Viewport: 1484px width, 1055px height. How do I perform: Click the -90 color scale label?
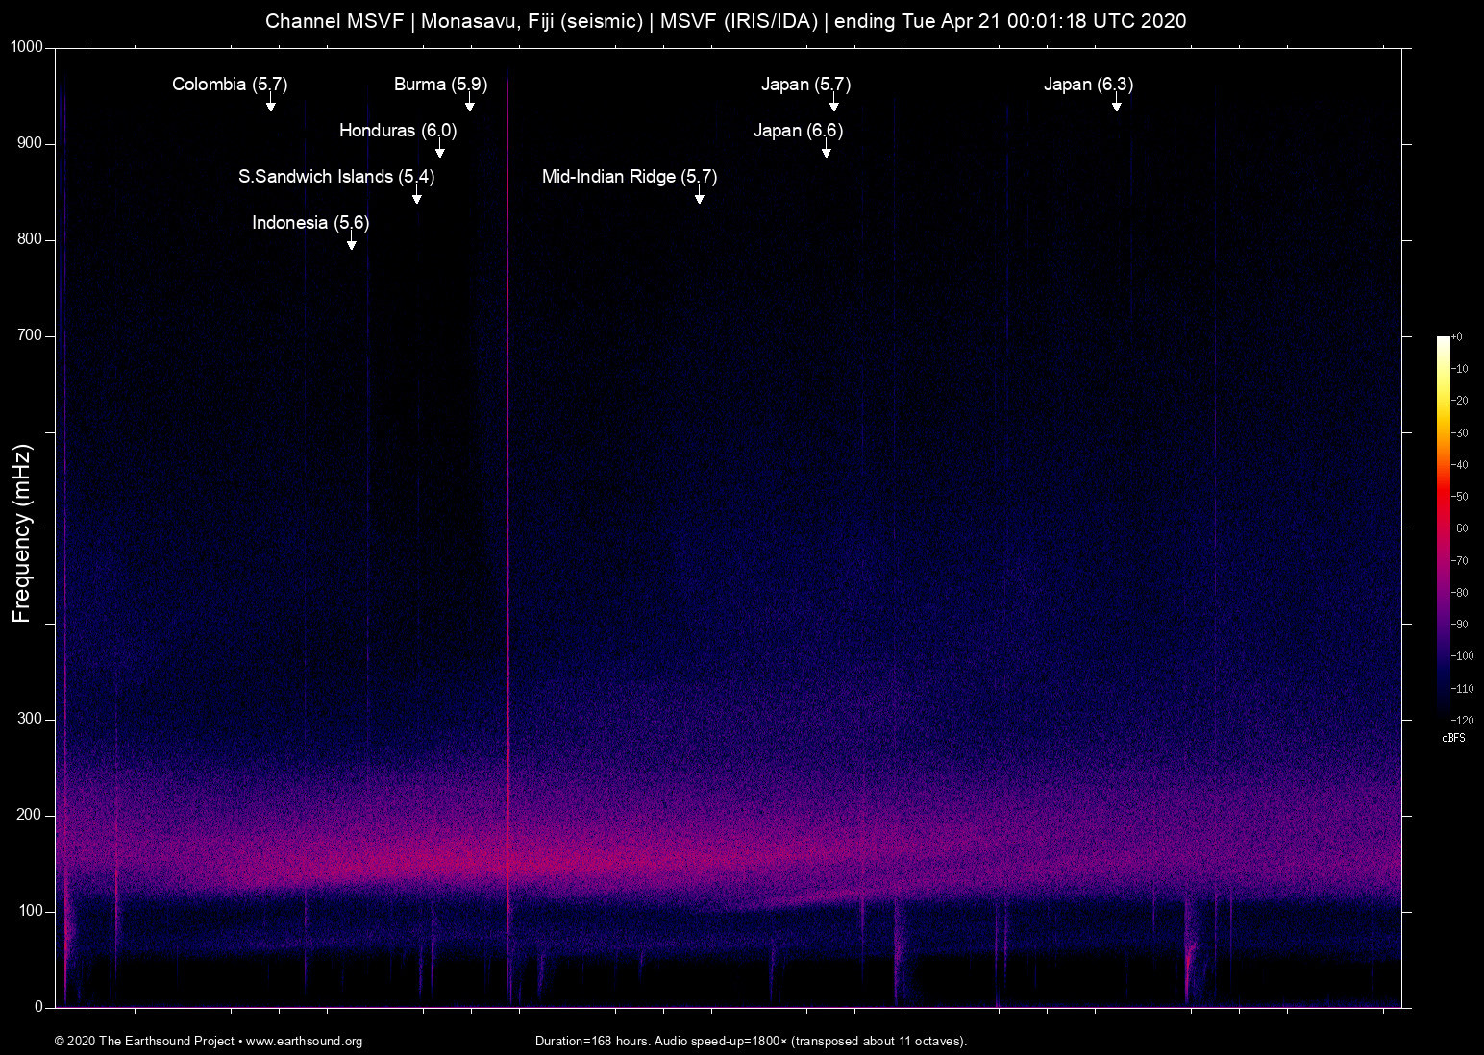[x=1460, y=625]
